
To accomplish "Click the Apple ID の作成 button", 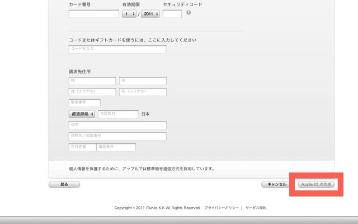I will point(316,184).
